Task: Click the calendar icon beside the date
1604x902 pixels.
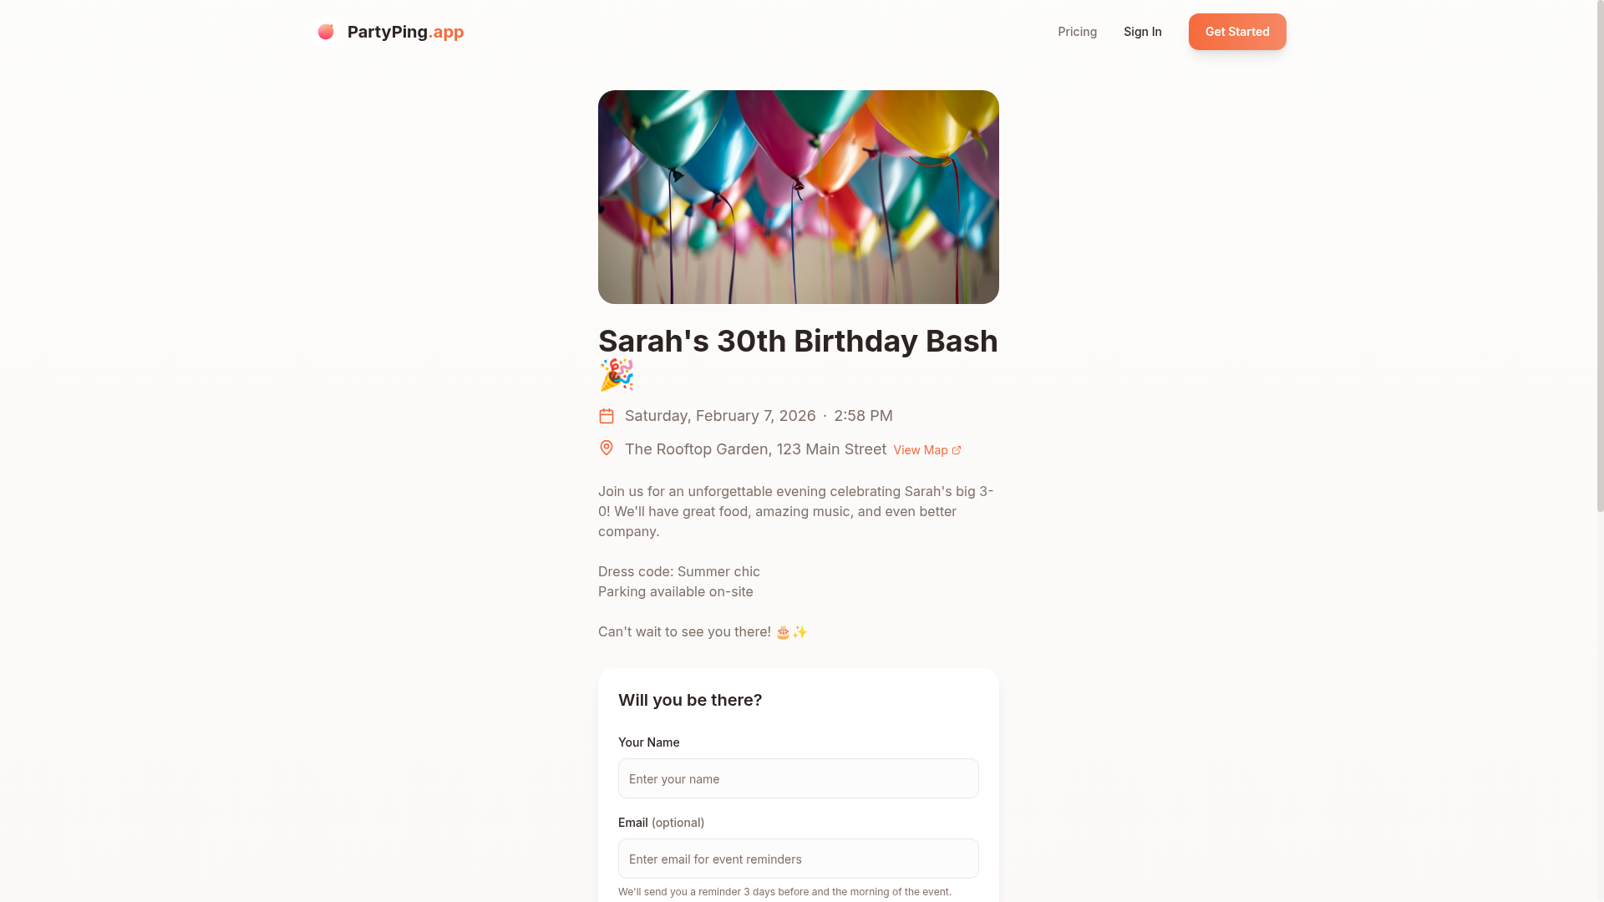Action: point(607,416)
